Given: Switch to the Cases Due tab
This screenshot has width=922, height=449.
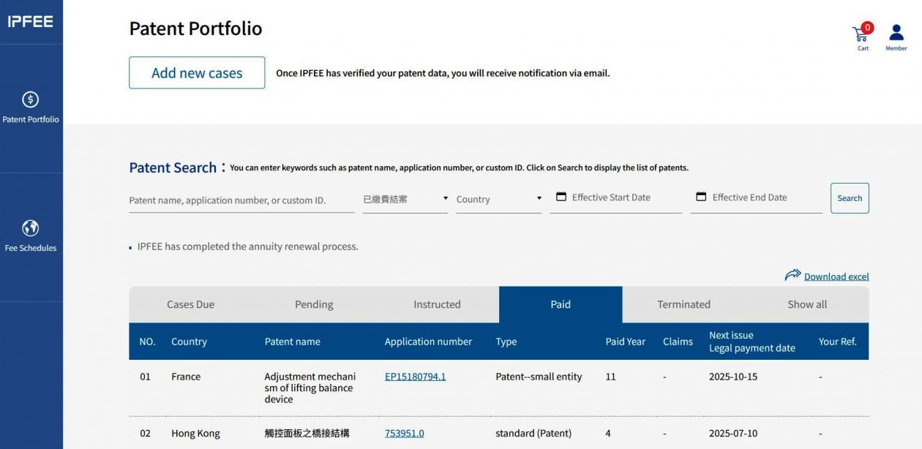Looking at the screenshot, I should click(x=190, y=305).
